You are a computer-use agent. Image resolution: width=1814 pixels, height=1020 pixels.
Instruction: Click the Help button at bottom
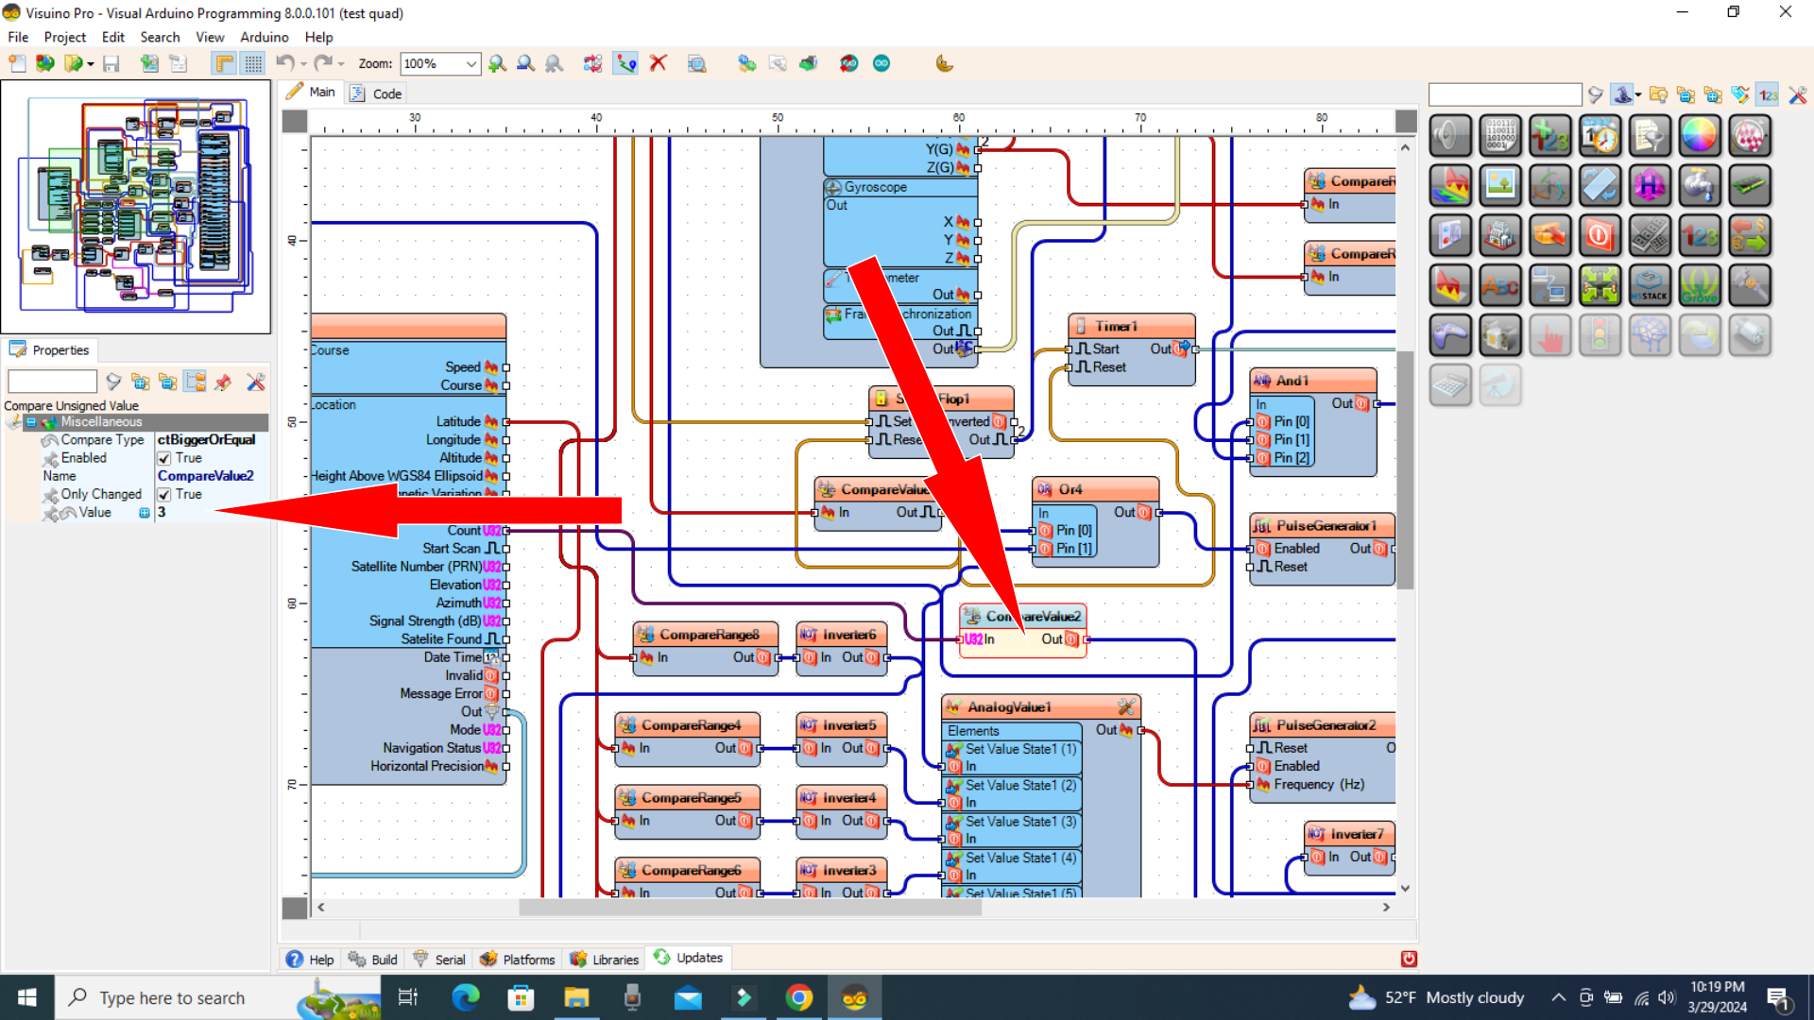tap(310, 960)
